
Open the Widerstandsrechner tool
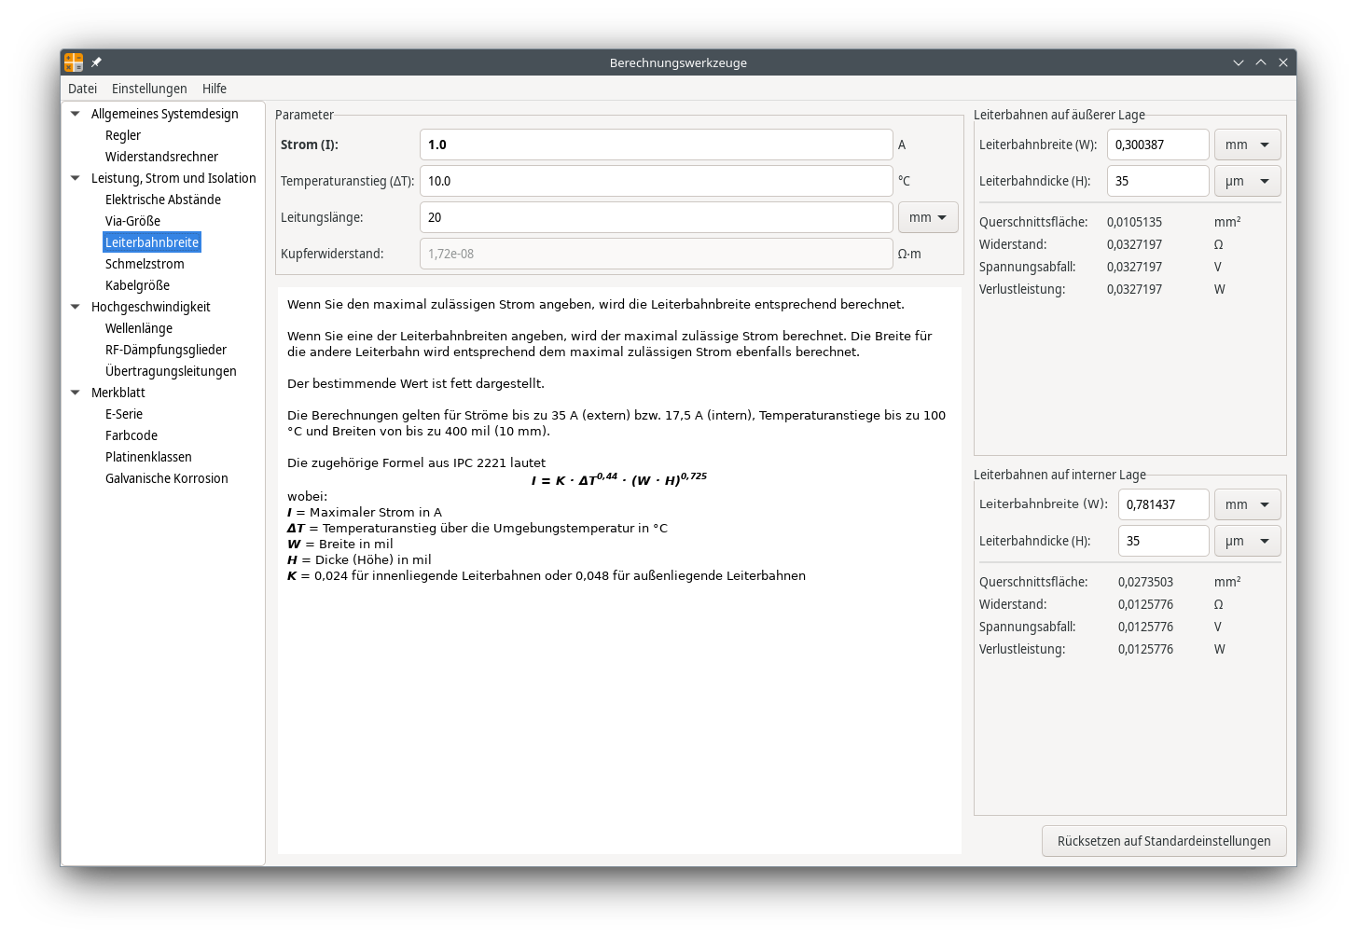161,157
